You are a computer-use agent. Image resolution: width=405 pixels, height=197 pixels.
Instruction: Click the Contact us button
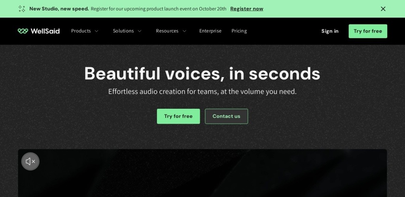click(226, 116)
